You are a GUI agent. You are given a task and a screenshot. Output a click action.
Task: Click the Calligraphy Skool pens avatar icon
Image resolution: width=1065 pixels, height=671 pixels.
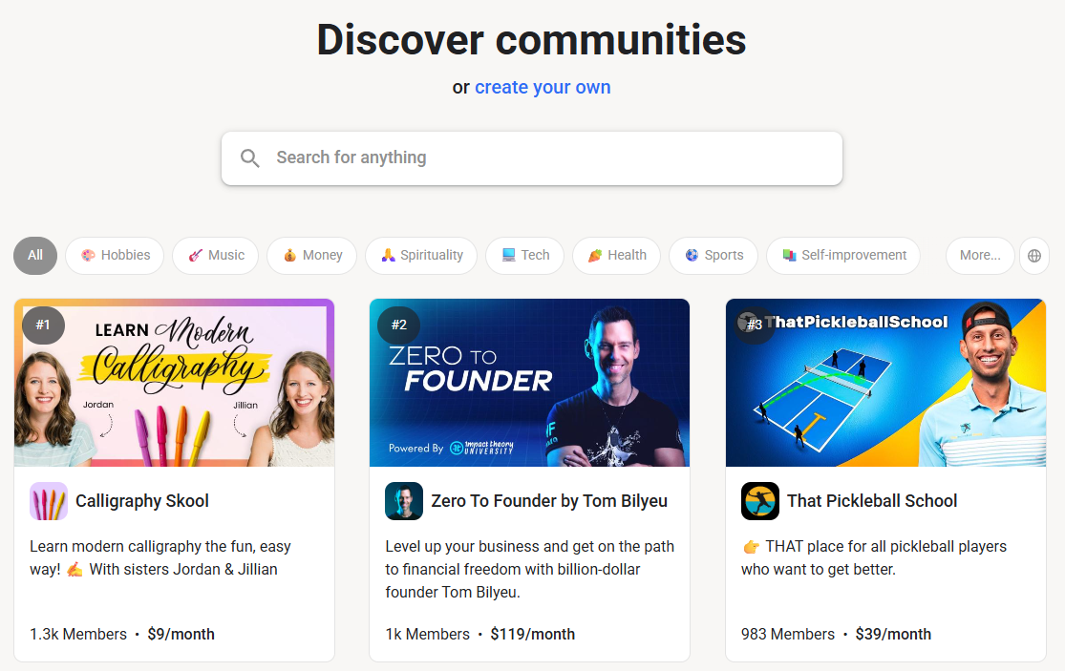click(x=49, y=501)
